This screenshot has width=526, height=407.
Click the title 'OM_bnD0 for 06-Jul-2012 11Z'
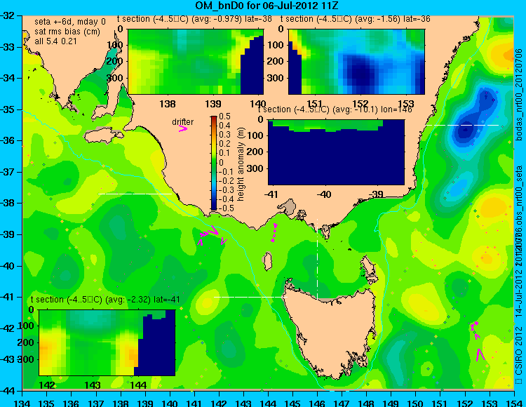[267, 6]
